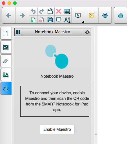The image size is (127, 144).
Task: Undo the last action
Action: pos(33,11)
